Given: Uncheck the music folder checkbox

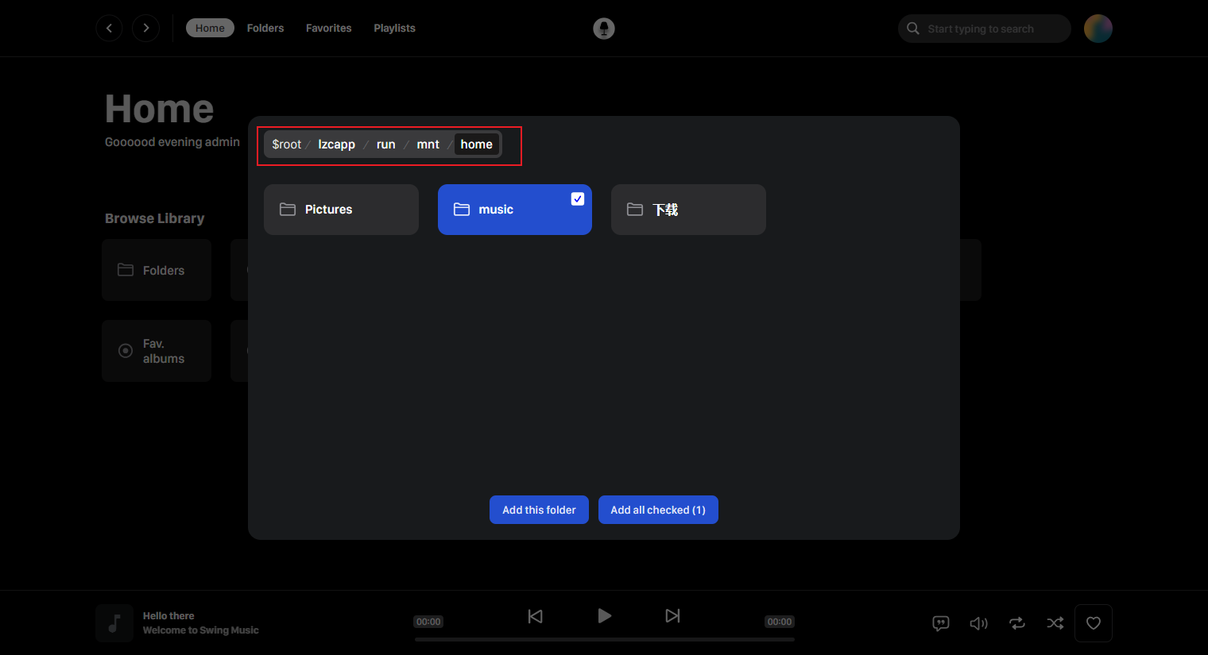Looking at the screenshot, I should 578,199.
